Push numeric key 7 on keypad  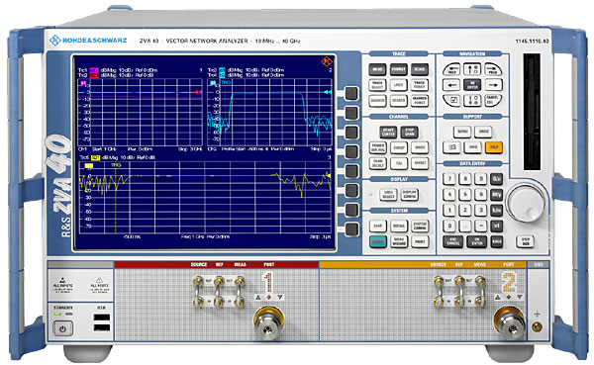pos(448,179)
